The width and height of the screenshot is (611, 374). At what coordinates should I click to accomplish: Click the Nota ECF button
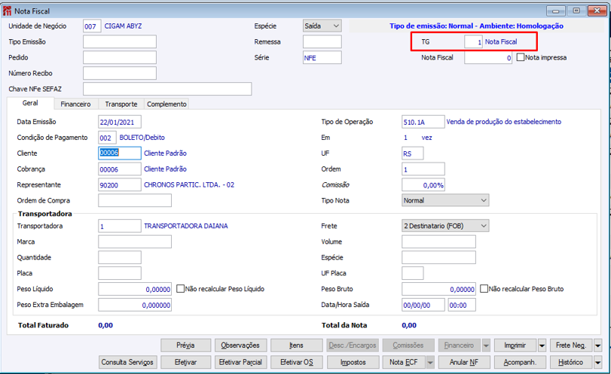(x=404, y=362)
